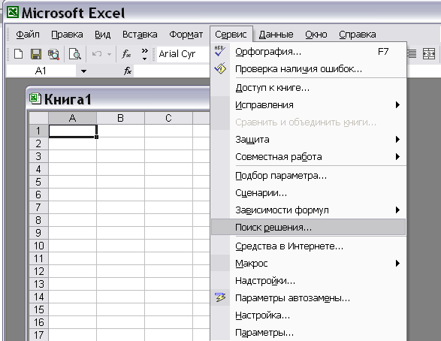Choose Средства в Интернете...
Screen dimensions: 441x341
coord(308,246)
